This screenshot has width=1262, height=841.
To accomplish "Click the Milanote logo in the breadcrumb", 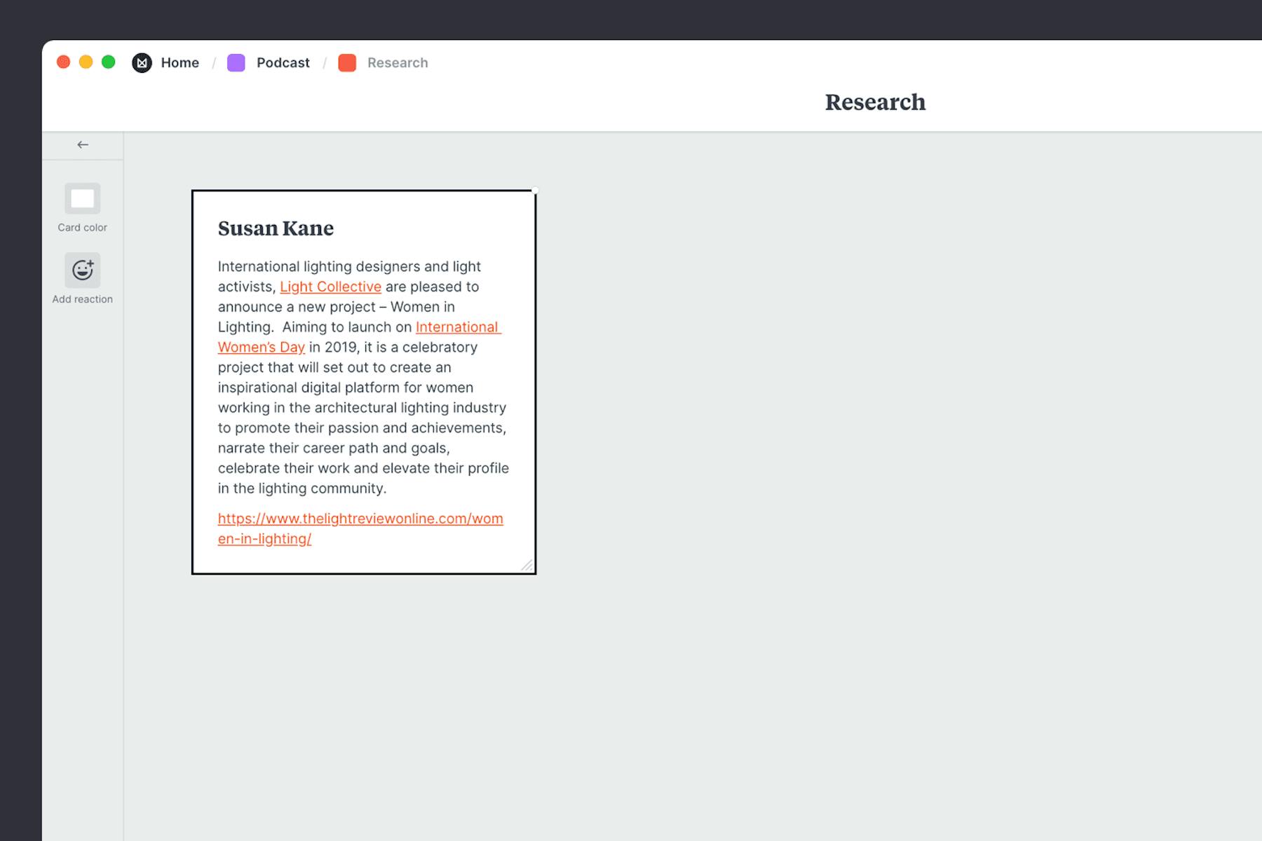I will (142, 62).
